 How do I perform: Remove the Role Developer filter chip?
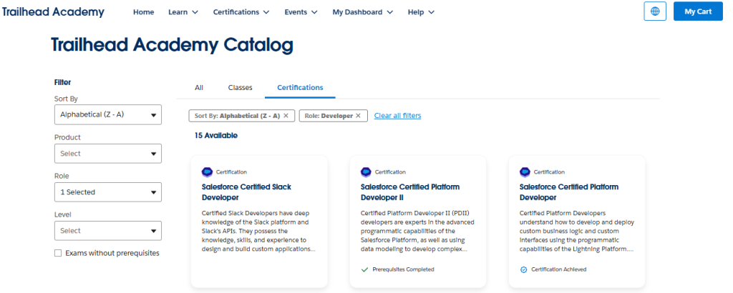click(x=358, y=116)
